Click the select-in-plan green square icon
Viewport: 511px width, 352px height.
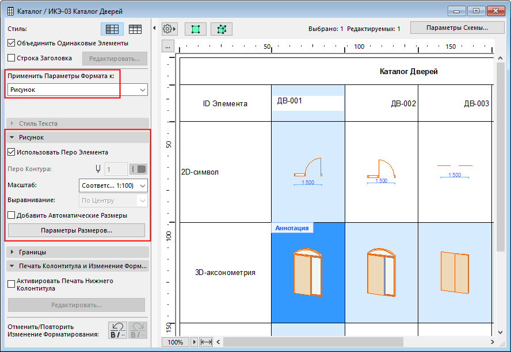point(196,29)
